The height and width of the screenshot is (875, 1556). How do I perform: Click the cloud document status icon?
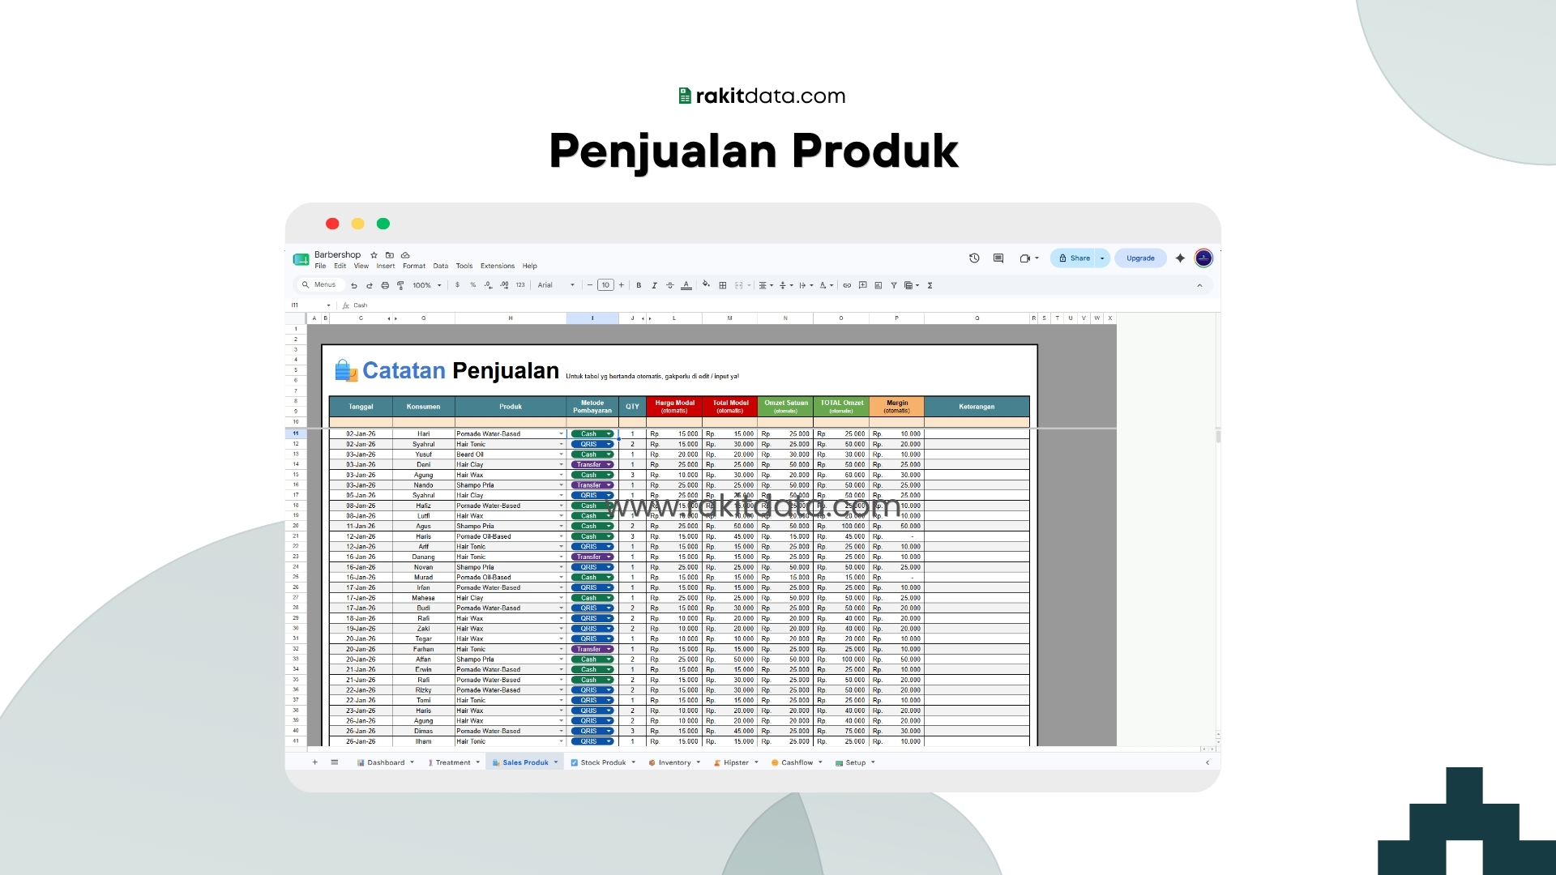(405, 255)
